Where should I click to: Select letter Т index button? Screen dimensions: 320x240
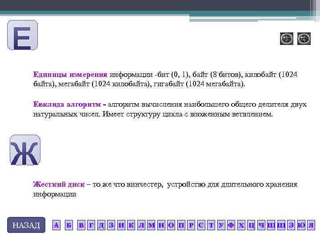click(211, 225)
